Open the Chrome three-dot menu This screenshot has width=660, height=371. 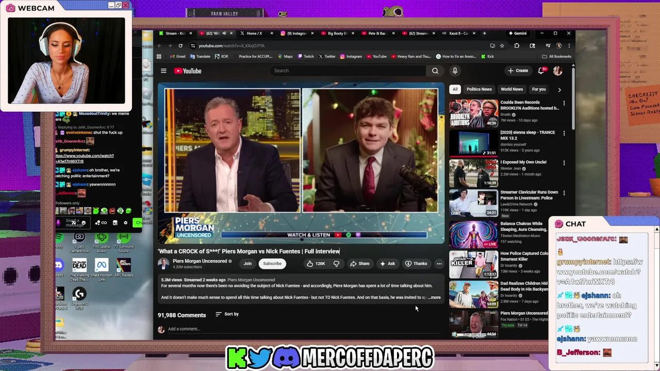pos(569,45)
